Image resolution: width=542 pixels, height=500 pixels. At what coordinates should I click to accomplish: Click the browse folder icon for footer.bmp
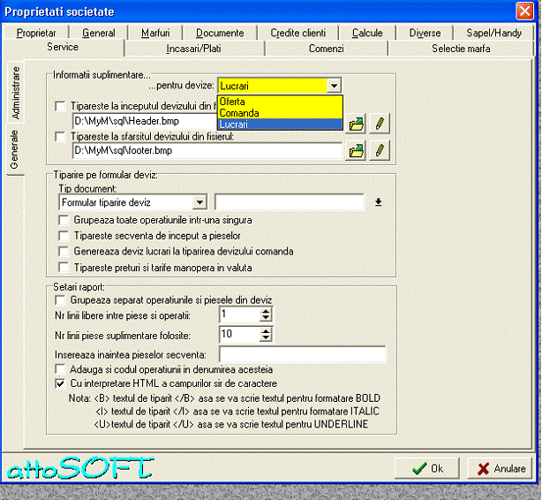click(357, 151)
